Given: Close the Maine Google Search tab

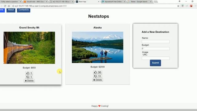Looking at the screenshot, I should [x=151, y=2].
